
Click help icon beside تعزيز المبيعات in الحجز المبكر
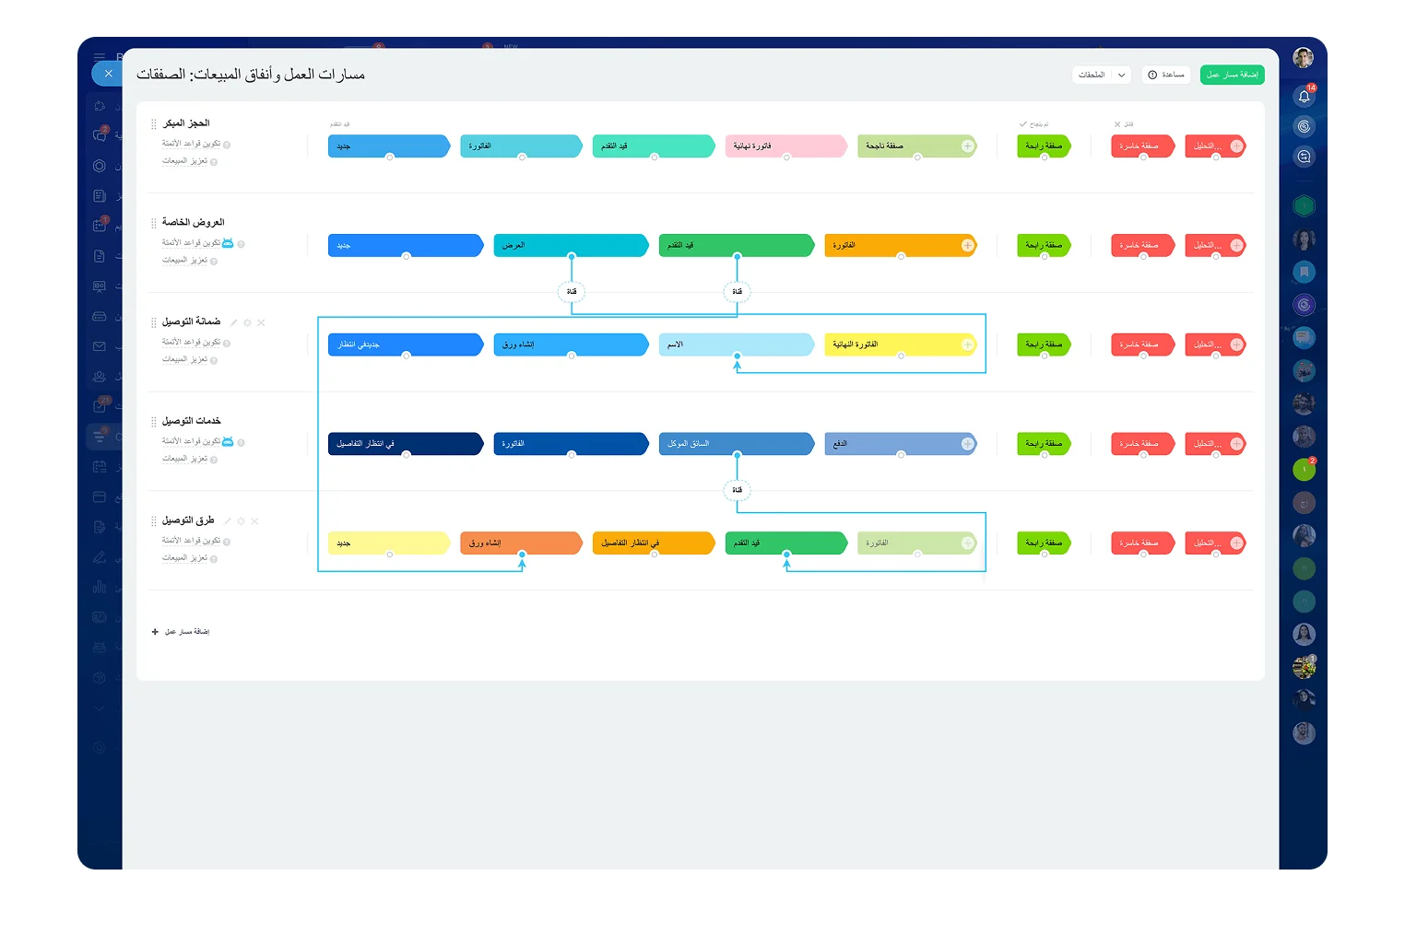pyautogui.click(x=214, y=162)
